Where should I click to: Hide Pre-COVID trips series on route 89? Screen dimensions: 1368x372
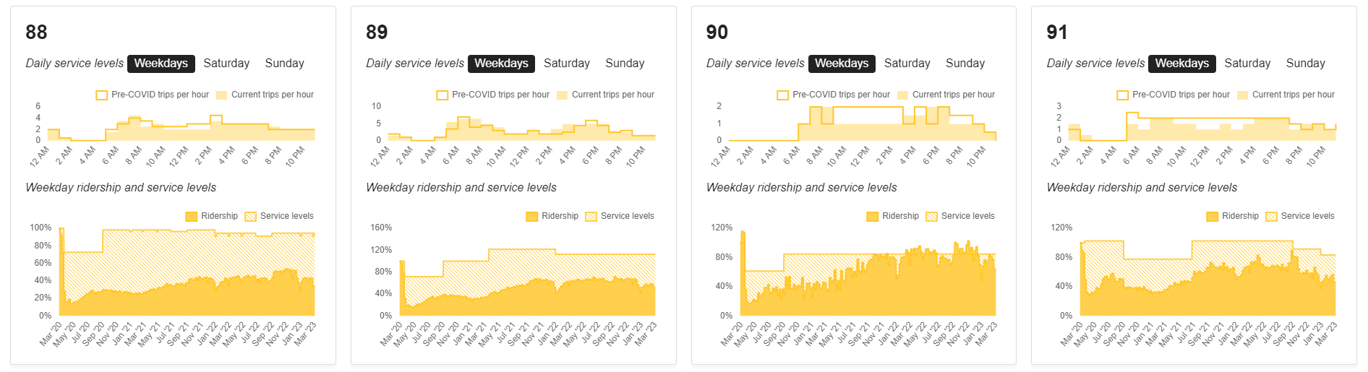443,95
